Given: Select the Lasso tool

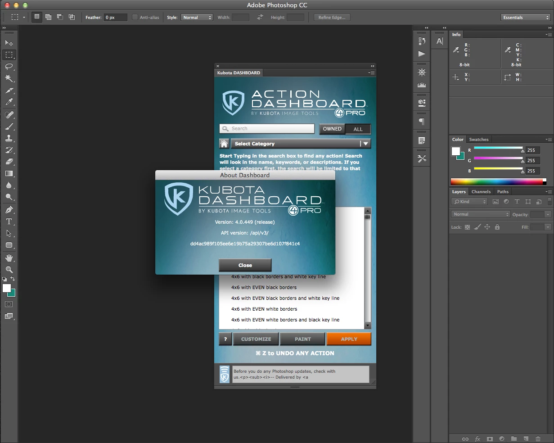Looking at the screenshot, I should 9,67.
